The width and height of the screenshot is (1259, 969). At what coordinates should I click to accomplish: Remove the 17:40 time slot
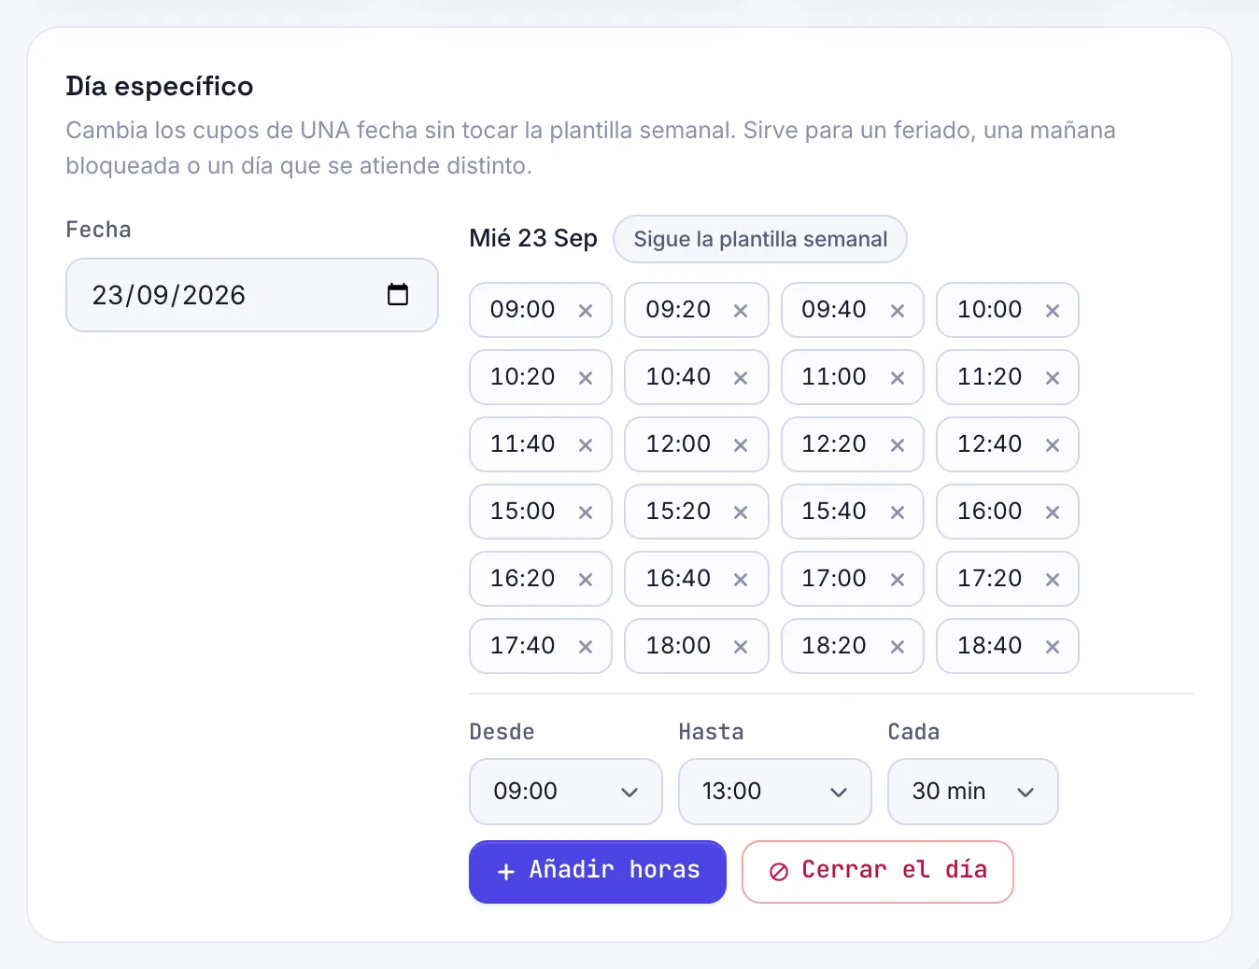coord(586,647)
